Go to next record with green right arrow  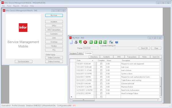tap(100, 42)
